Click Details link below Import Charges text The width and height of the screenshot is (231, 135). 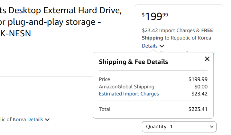150,46
